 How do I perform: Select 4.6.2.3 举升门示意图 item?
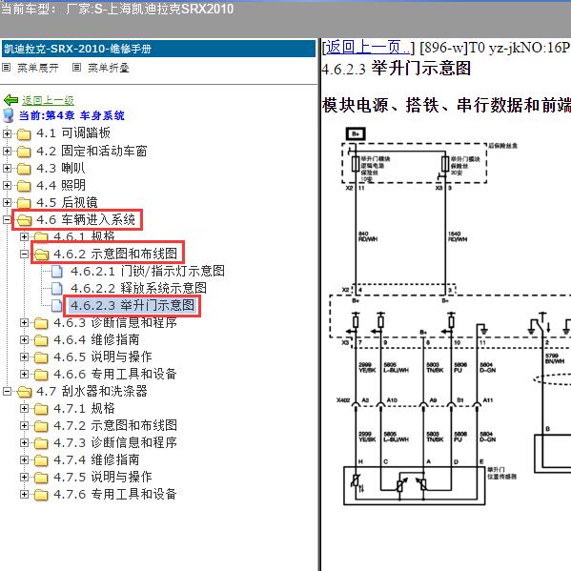pos(133,305)
